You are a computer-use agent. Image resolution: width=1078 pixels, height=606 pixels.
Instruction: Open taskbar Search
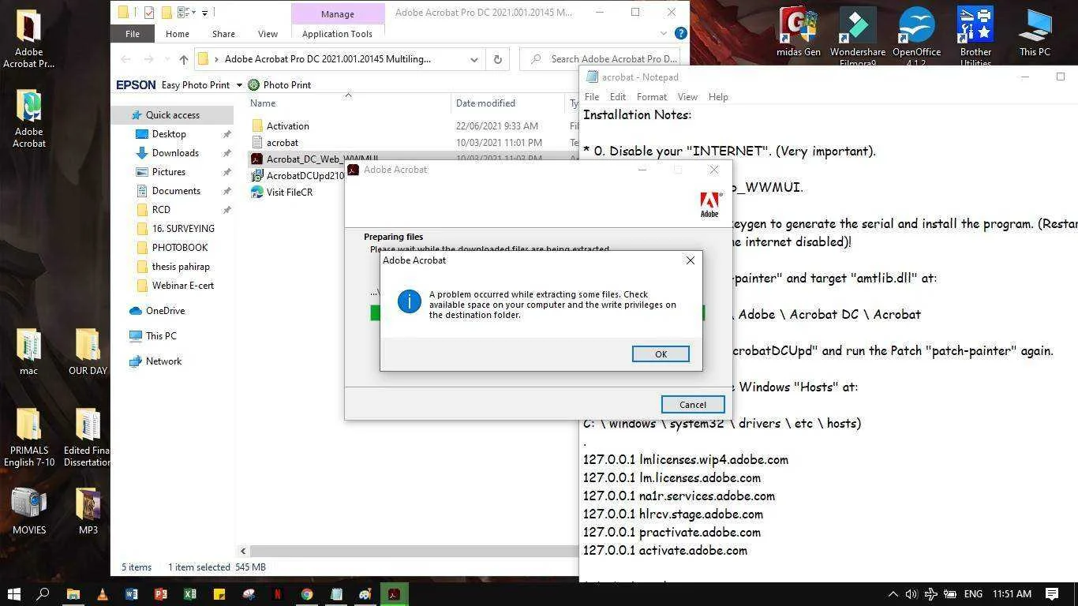point(43,594)
